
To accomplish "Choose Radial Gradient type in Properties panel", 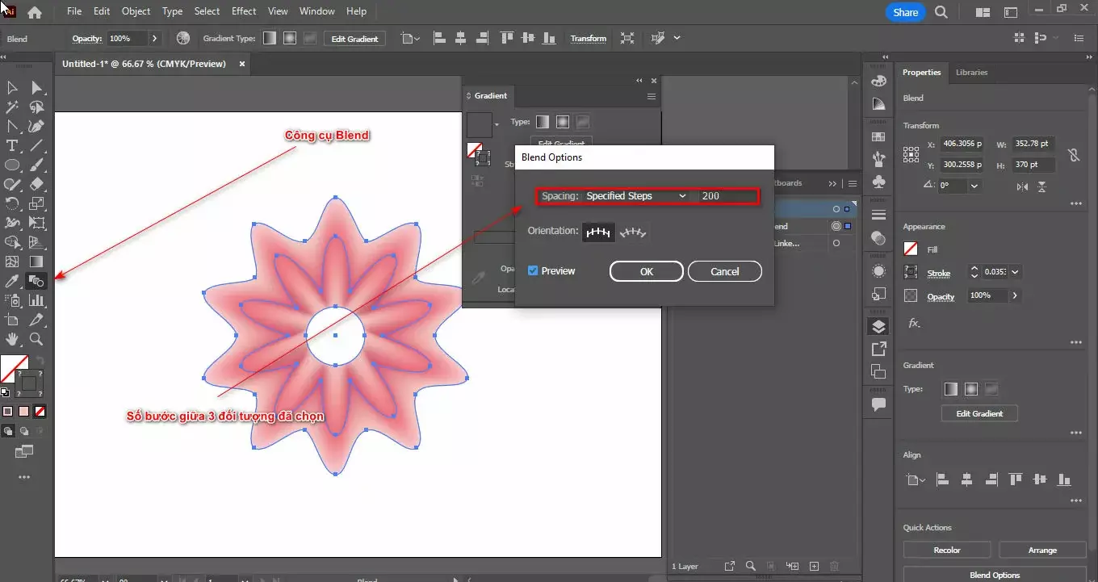I will [971, 389].
